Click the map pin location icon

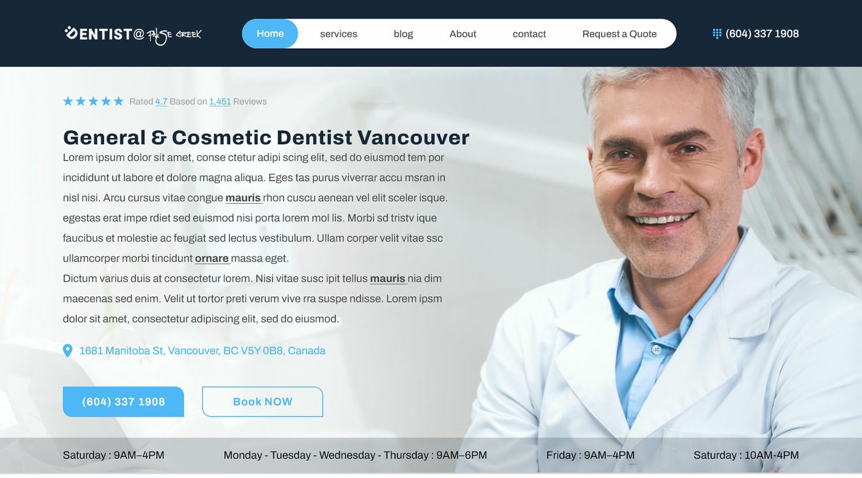point(67,350)
